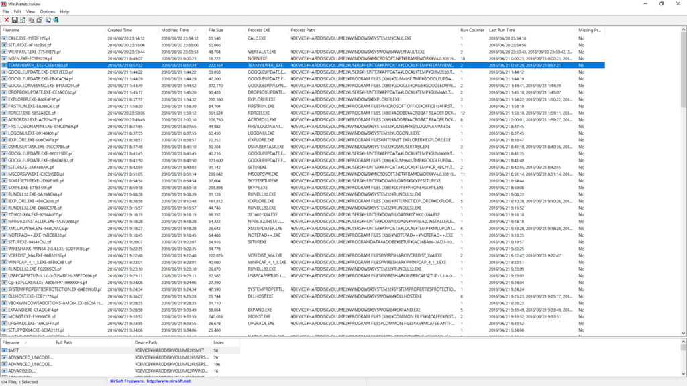Sort by the Run Counter column header
The image size is (687, 386).
pyautogui.click(x=472, y=31)
